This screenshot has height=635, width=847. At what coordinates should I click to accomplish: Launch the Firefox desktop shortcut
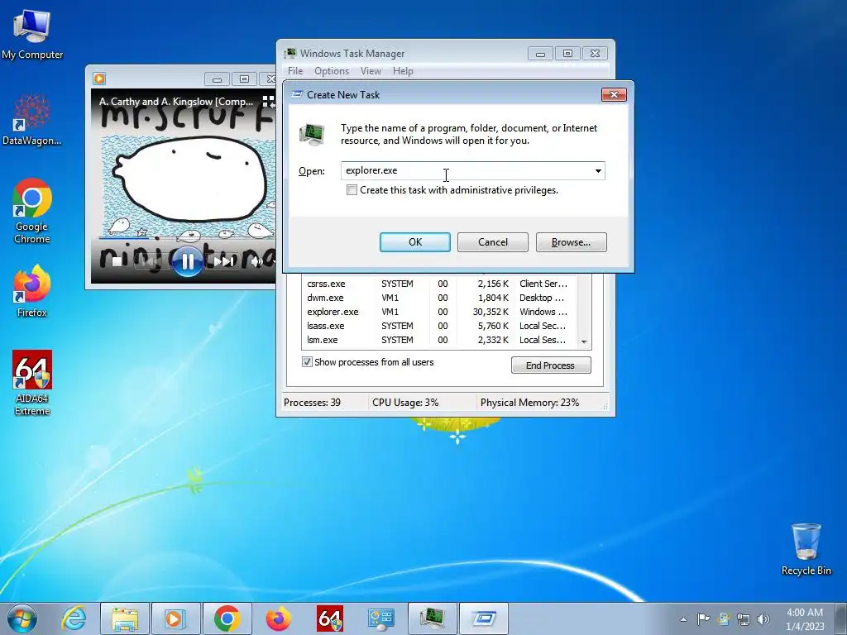tap(32, 290)
